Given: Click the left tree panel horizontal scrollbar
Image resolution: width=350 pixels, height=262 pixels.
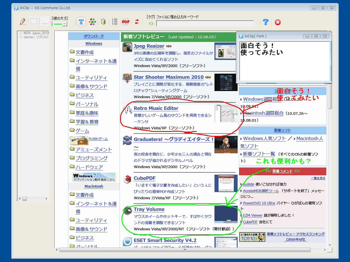Looking at the screenshot, I should click(x=33, y=199).
